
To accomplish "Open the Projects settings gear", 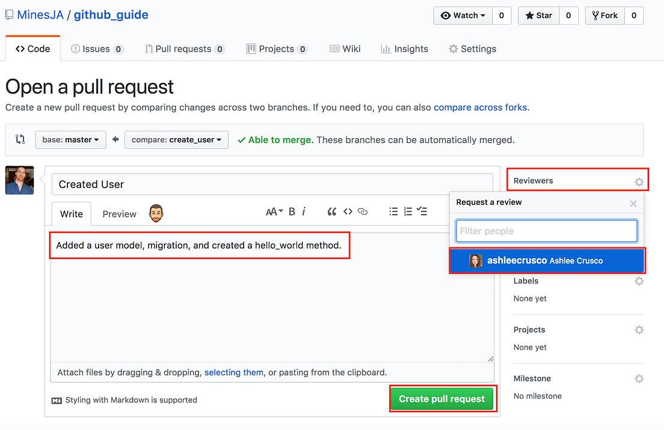I will tap(639, 329).
